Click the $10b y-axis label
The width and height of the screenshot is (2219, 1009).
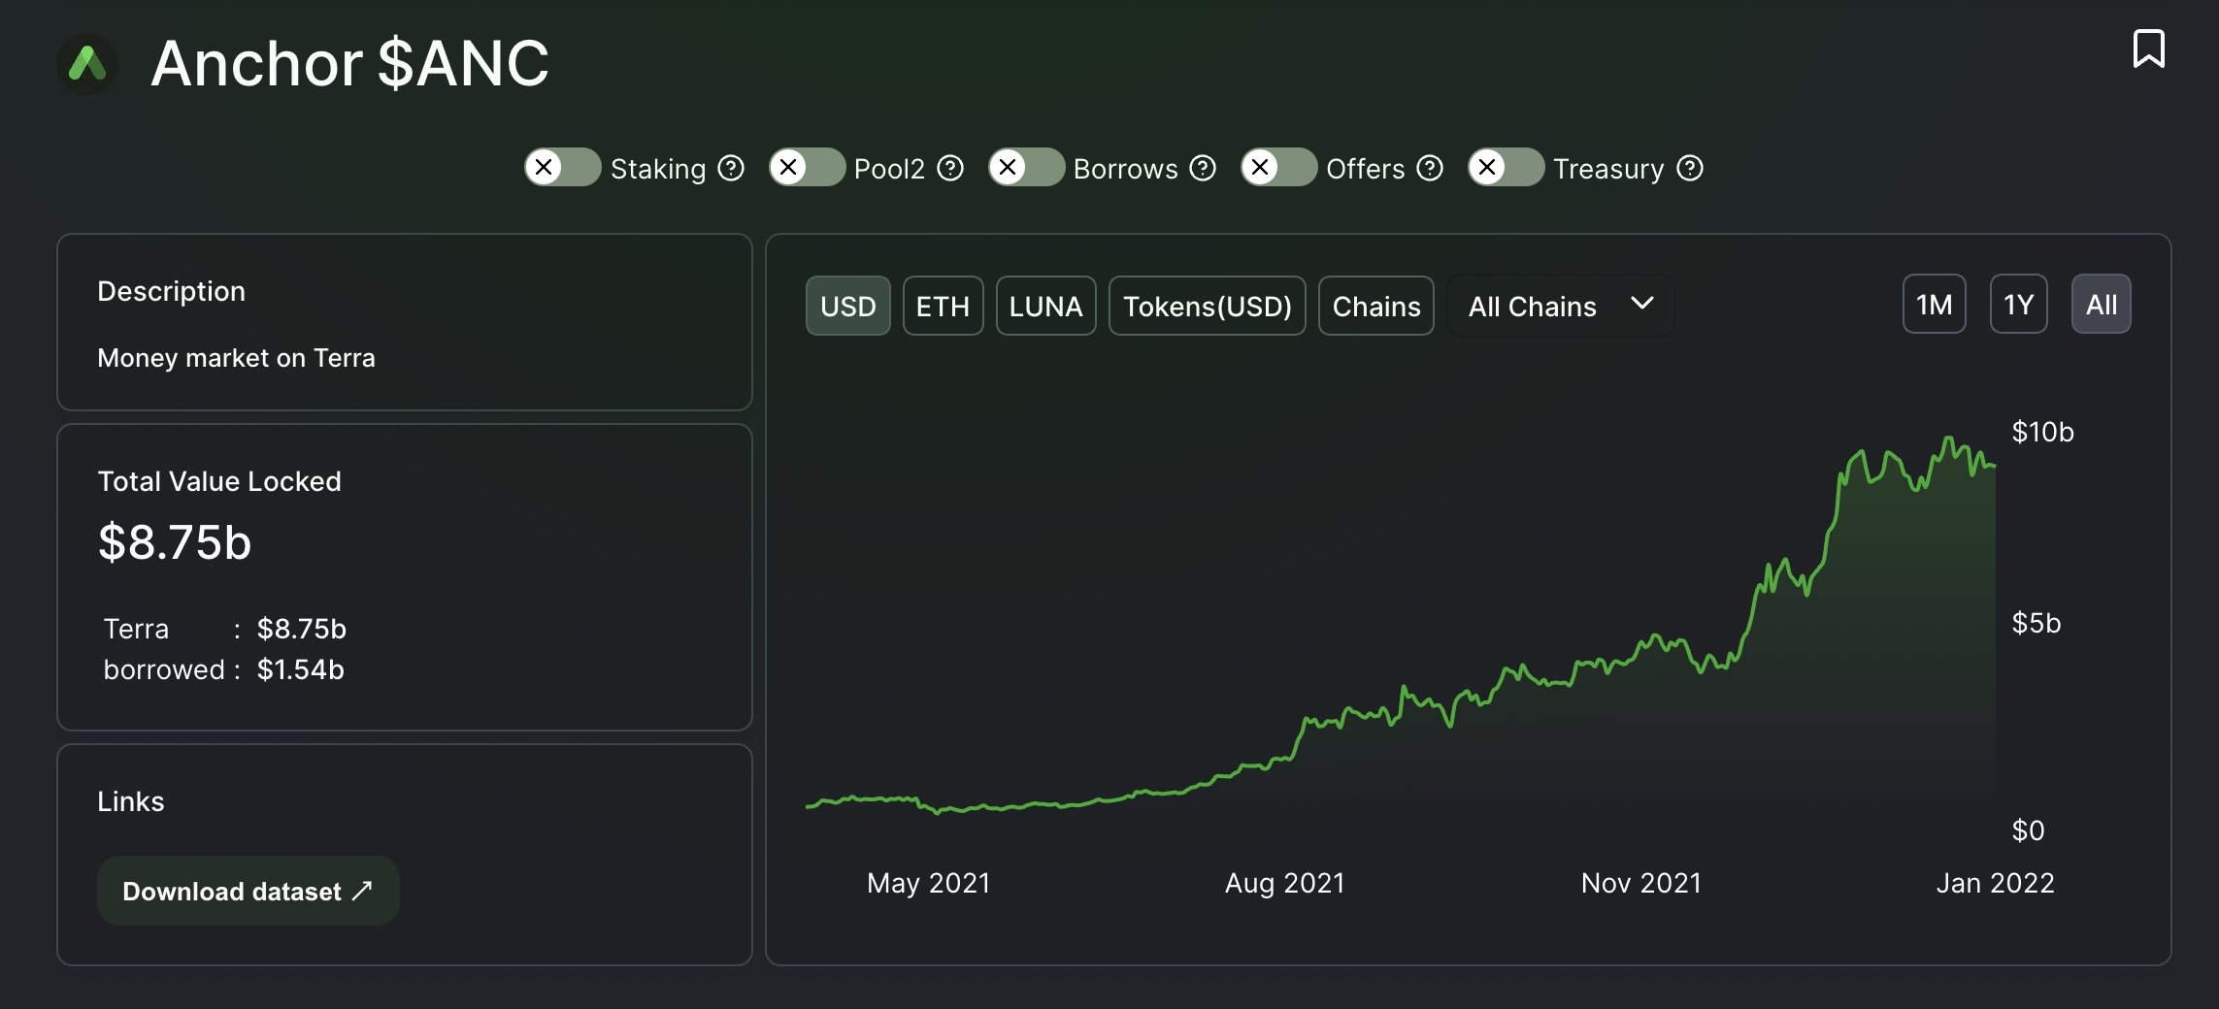[x=2043, y=432]
